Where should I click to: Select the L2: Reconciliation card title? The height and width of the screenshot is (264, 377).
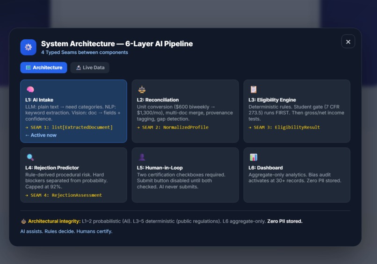pos(158,100)
